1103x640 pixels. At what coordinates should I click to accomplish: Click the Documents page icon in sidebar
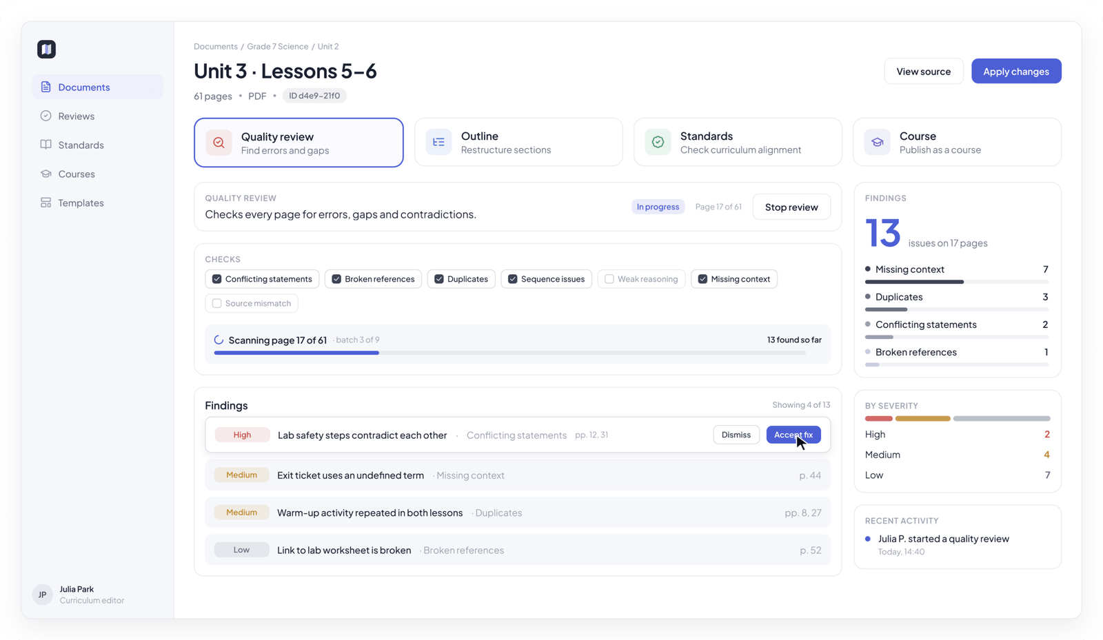point(45,87)
